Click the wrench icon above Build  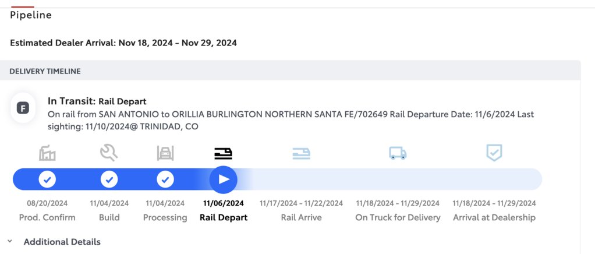point(109,153)
